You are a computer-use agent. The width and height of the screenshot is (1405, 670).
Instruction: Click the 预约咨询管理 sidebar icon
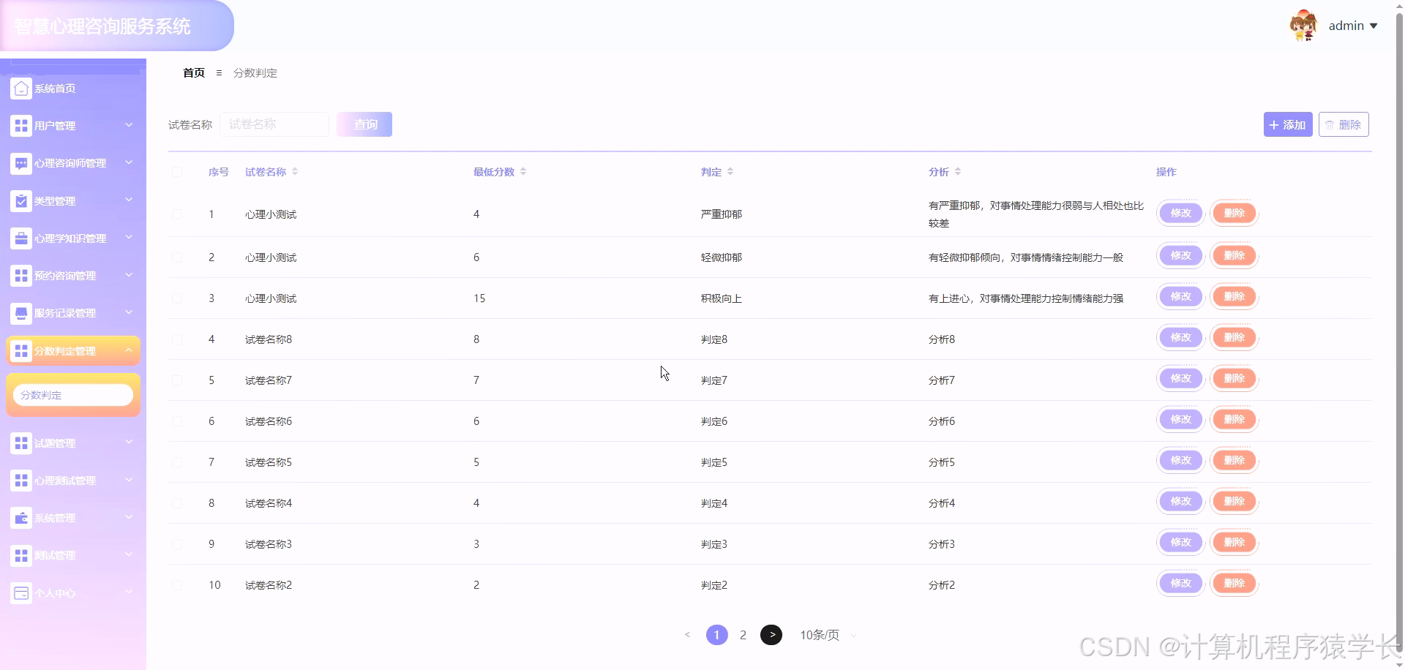(x=20, y=276)
